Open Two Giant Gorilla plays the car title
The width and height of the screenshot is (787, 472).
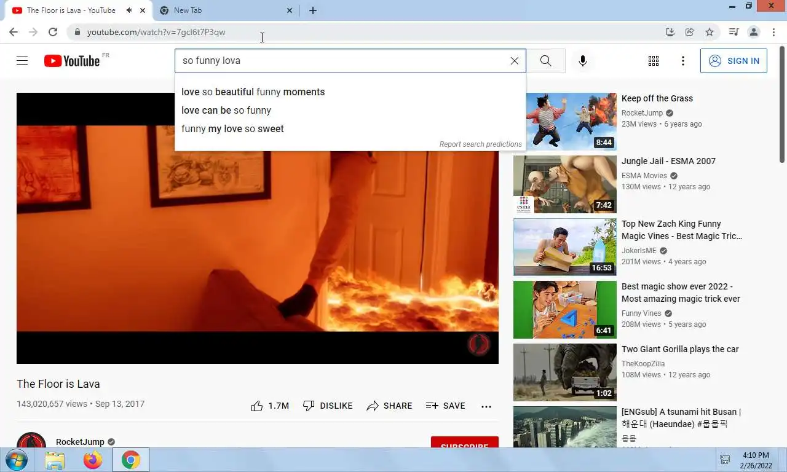(680, 349)
